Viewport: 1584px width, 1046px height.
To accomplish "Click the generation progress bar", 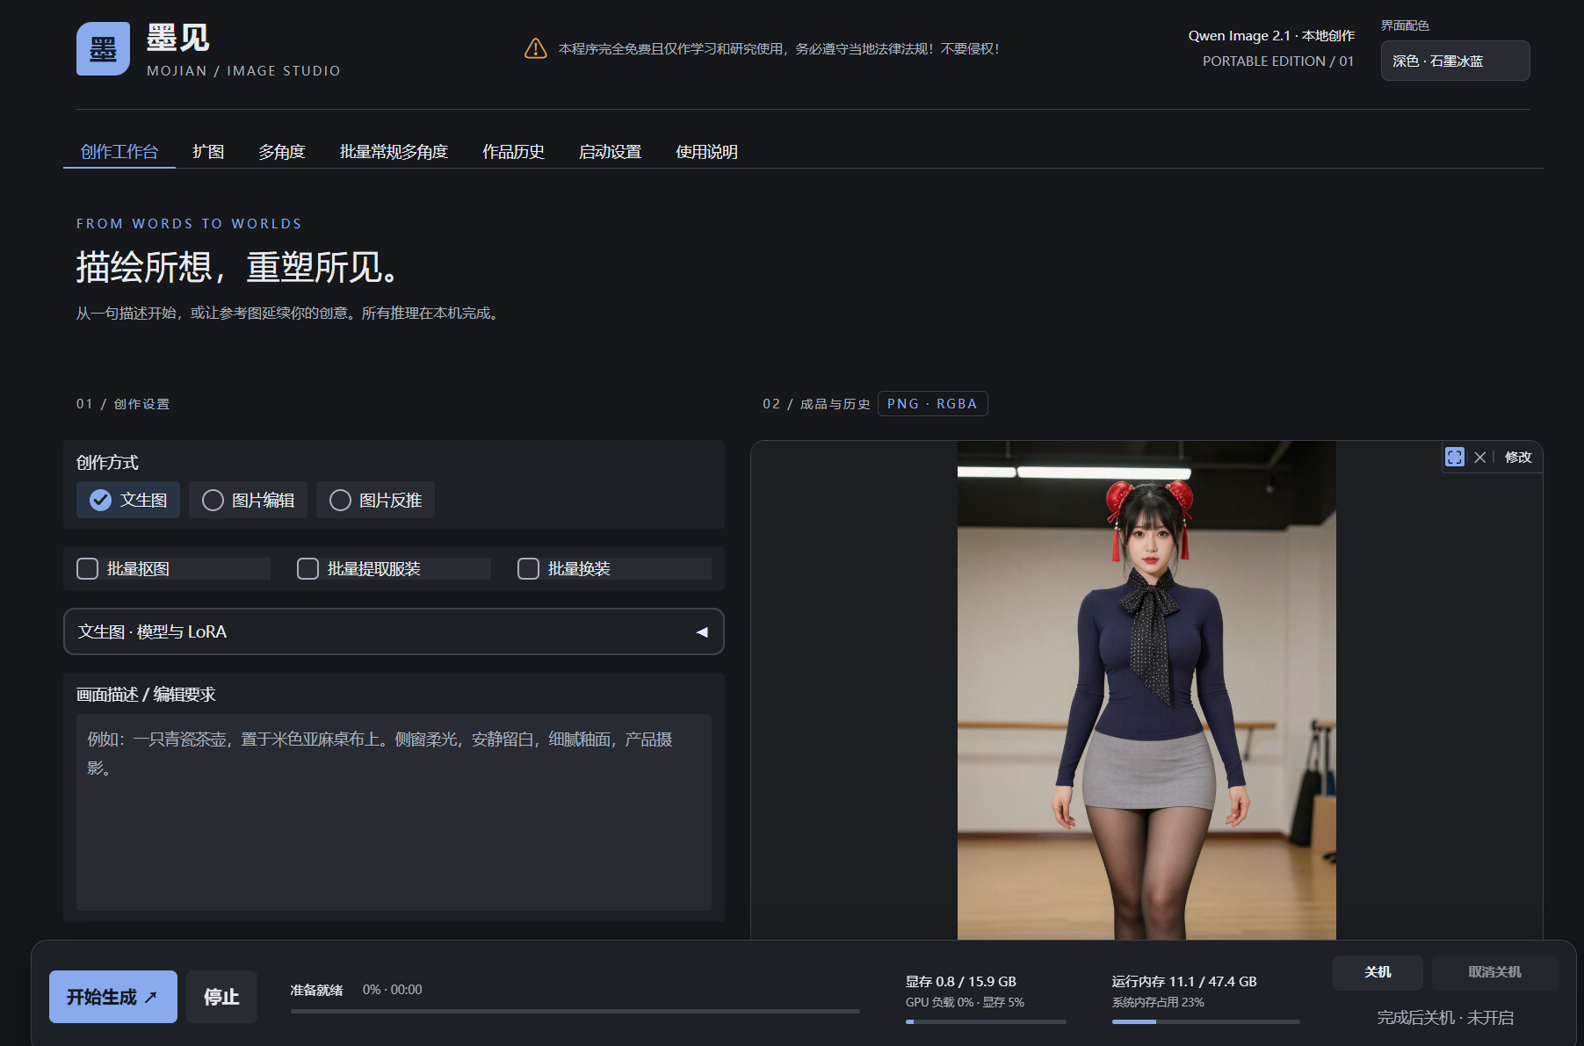I will 575,1012.
